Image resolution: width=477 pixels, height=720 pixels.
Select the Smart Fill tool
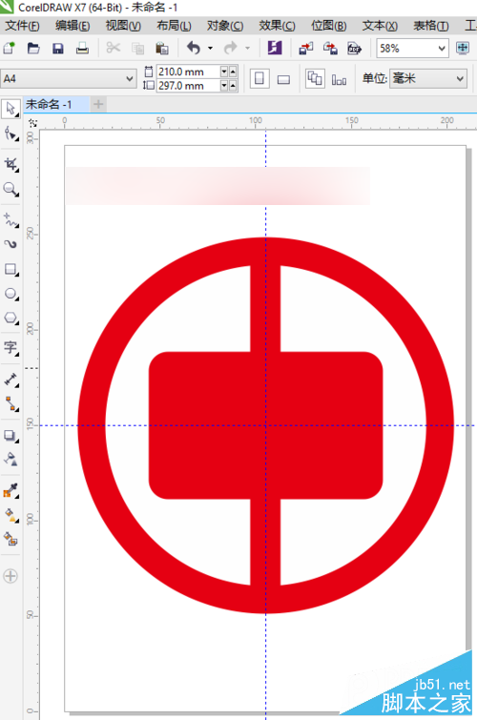click(10, 539)
